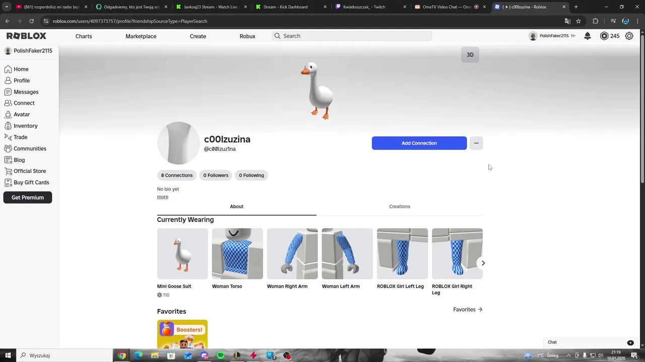
Task: Open Blog from the sidebar
Action: [15, 160]
